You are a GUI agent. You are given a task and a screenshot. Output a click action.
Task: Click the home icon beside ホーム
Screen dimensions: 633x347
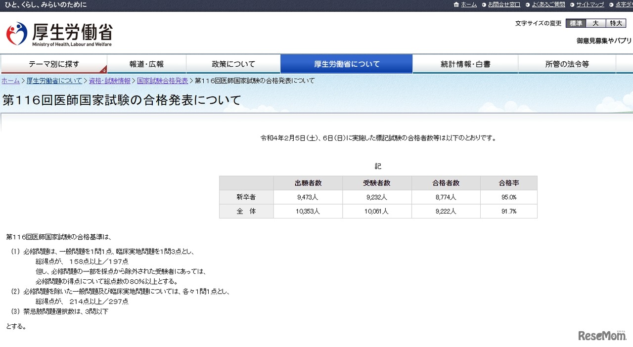click(x=455, y=4)
